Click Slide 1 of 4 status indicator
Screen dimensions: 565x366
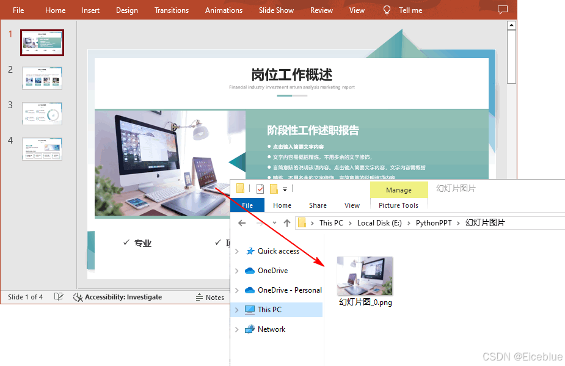[x=25, y=297]
